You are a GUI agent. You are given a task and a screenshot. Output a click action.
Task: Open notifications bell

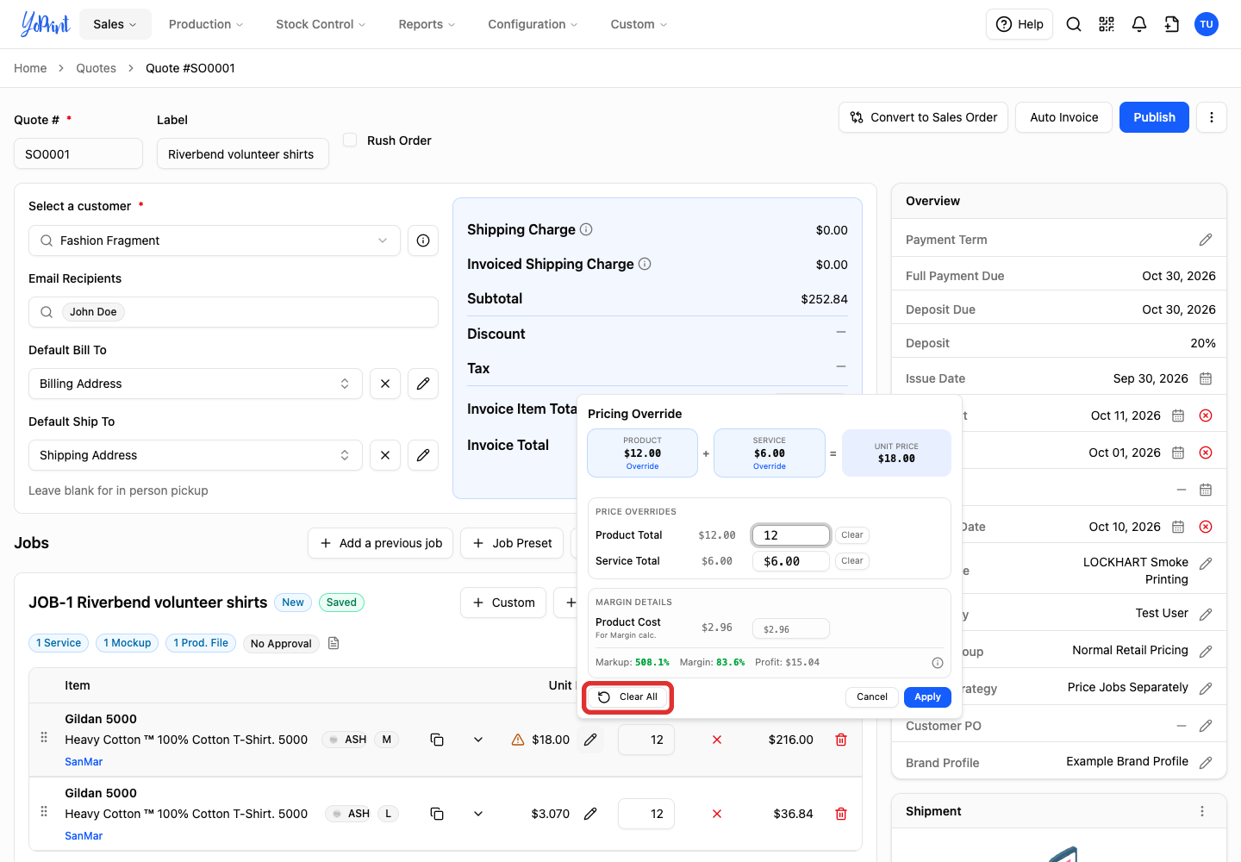point(1139,24)
